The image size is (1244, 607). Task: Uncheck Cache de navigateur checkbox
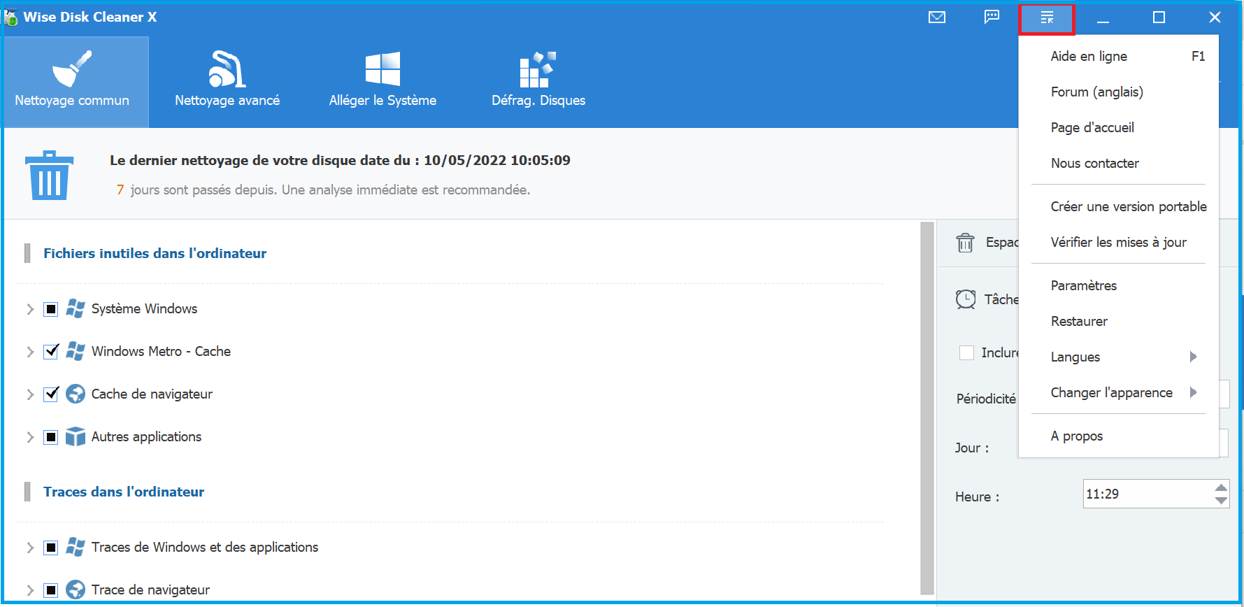pyautogui.click(x=51, y=394)
